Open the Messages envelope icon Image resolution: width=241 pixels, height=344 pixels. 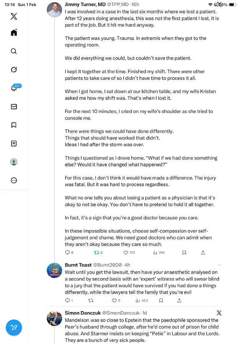[x=14, y=107]
